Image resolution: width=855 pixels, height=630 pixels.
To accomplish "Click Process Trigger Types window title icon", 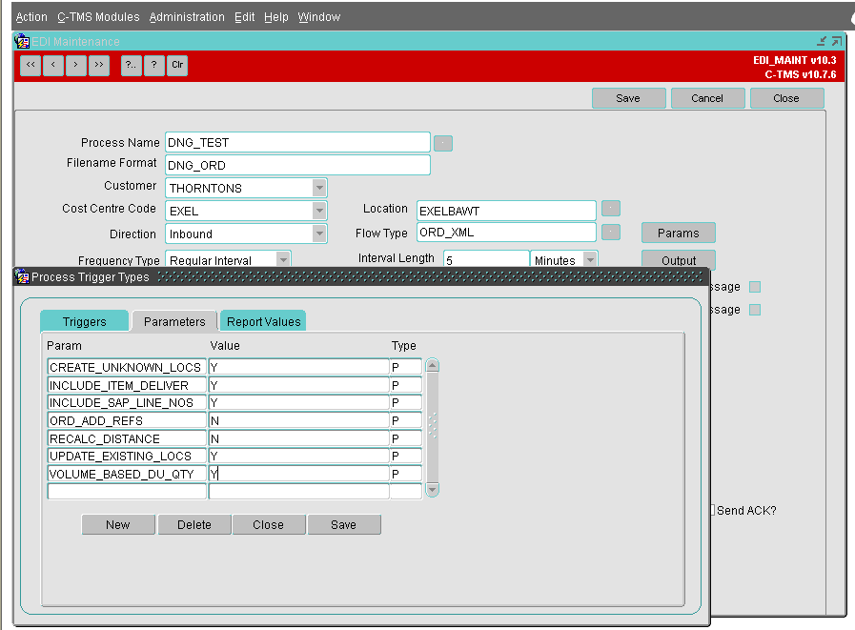I will tap(22, 276).
